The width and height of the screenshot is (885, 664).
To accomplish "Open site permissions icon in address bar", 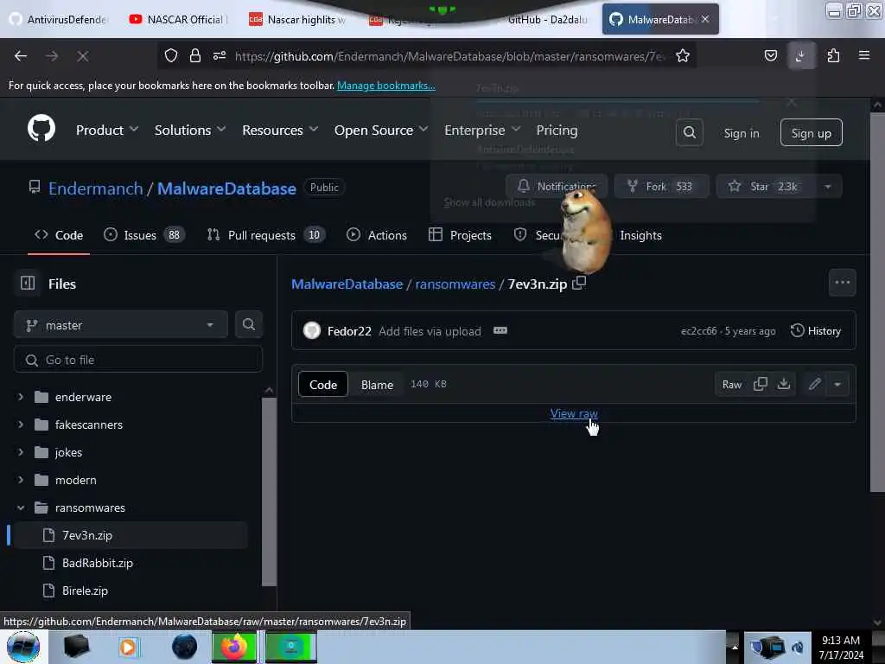I will 220,55.
